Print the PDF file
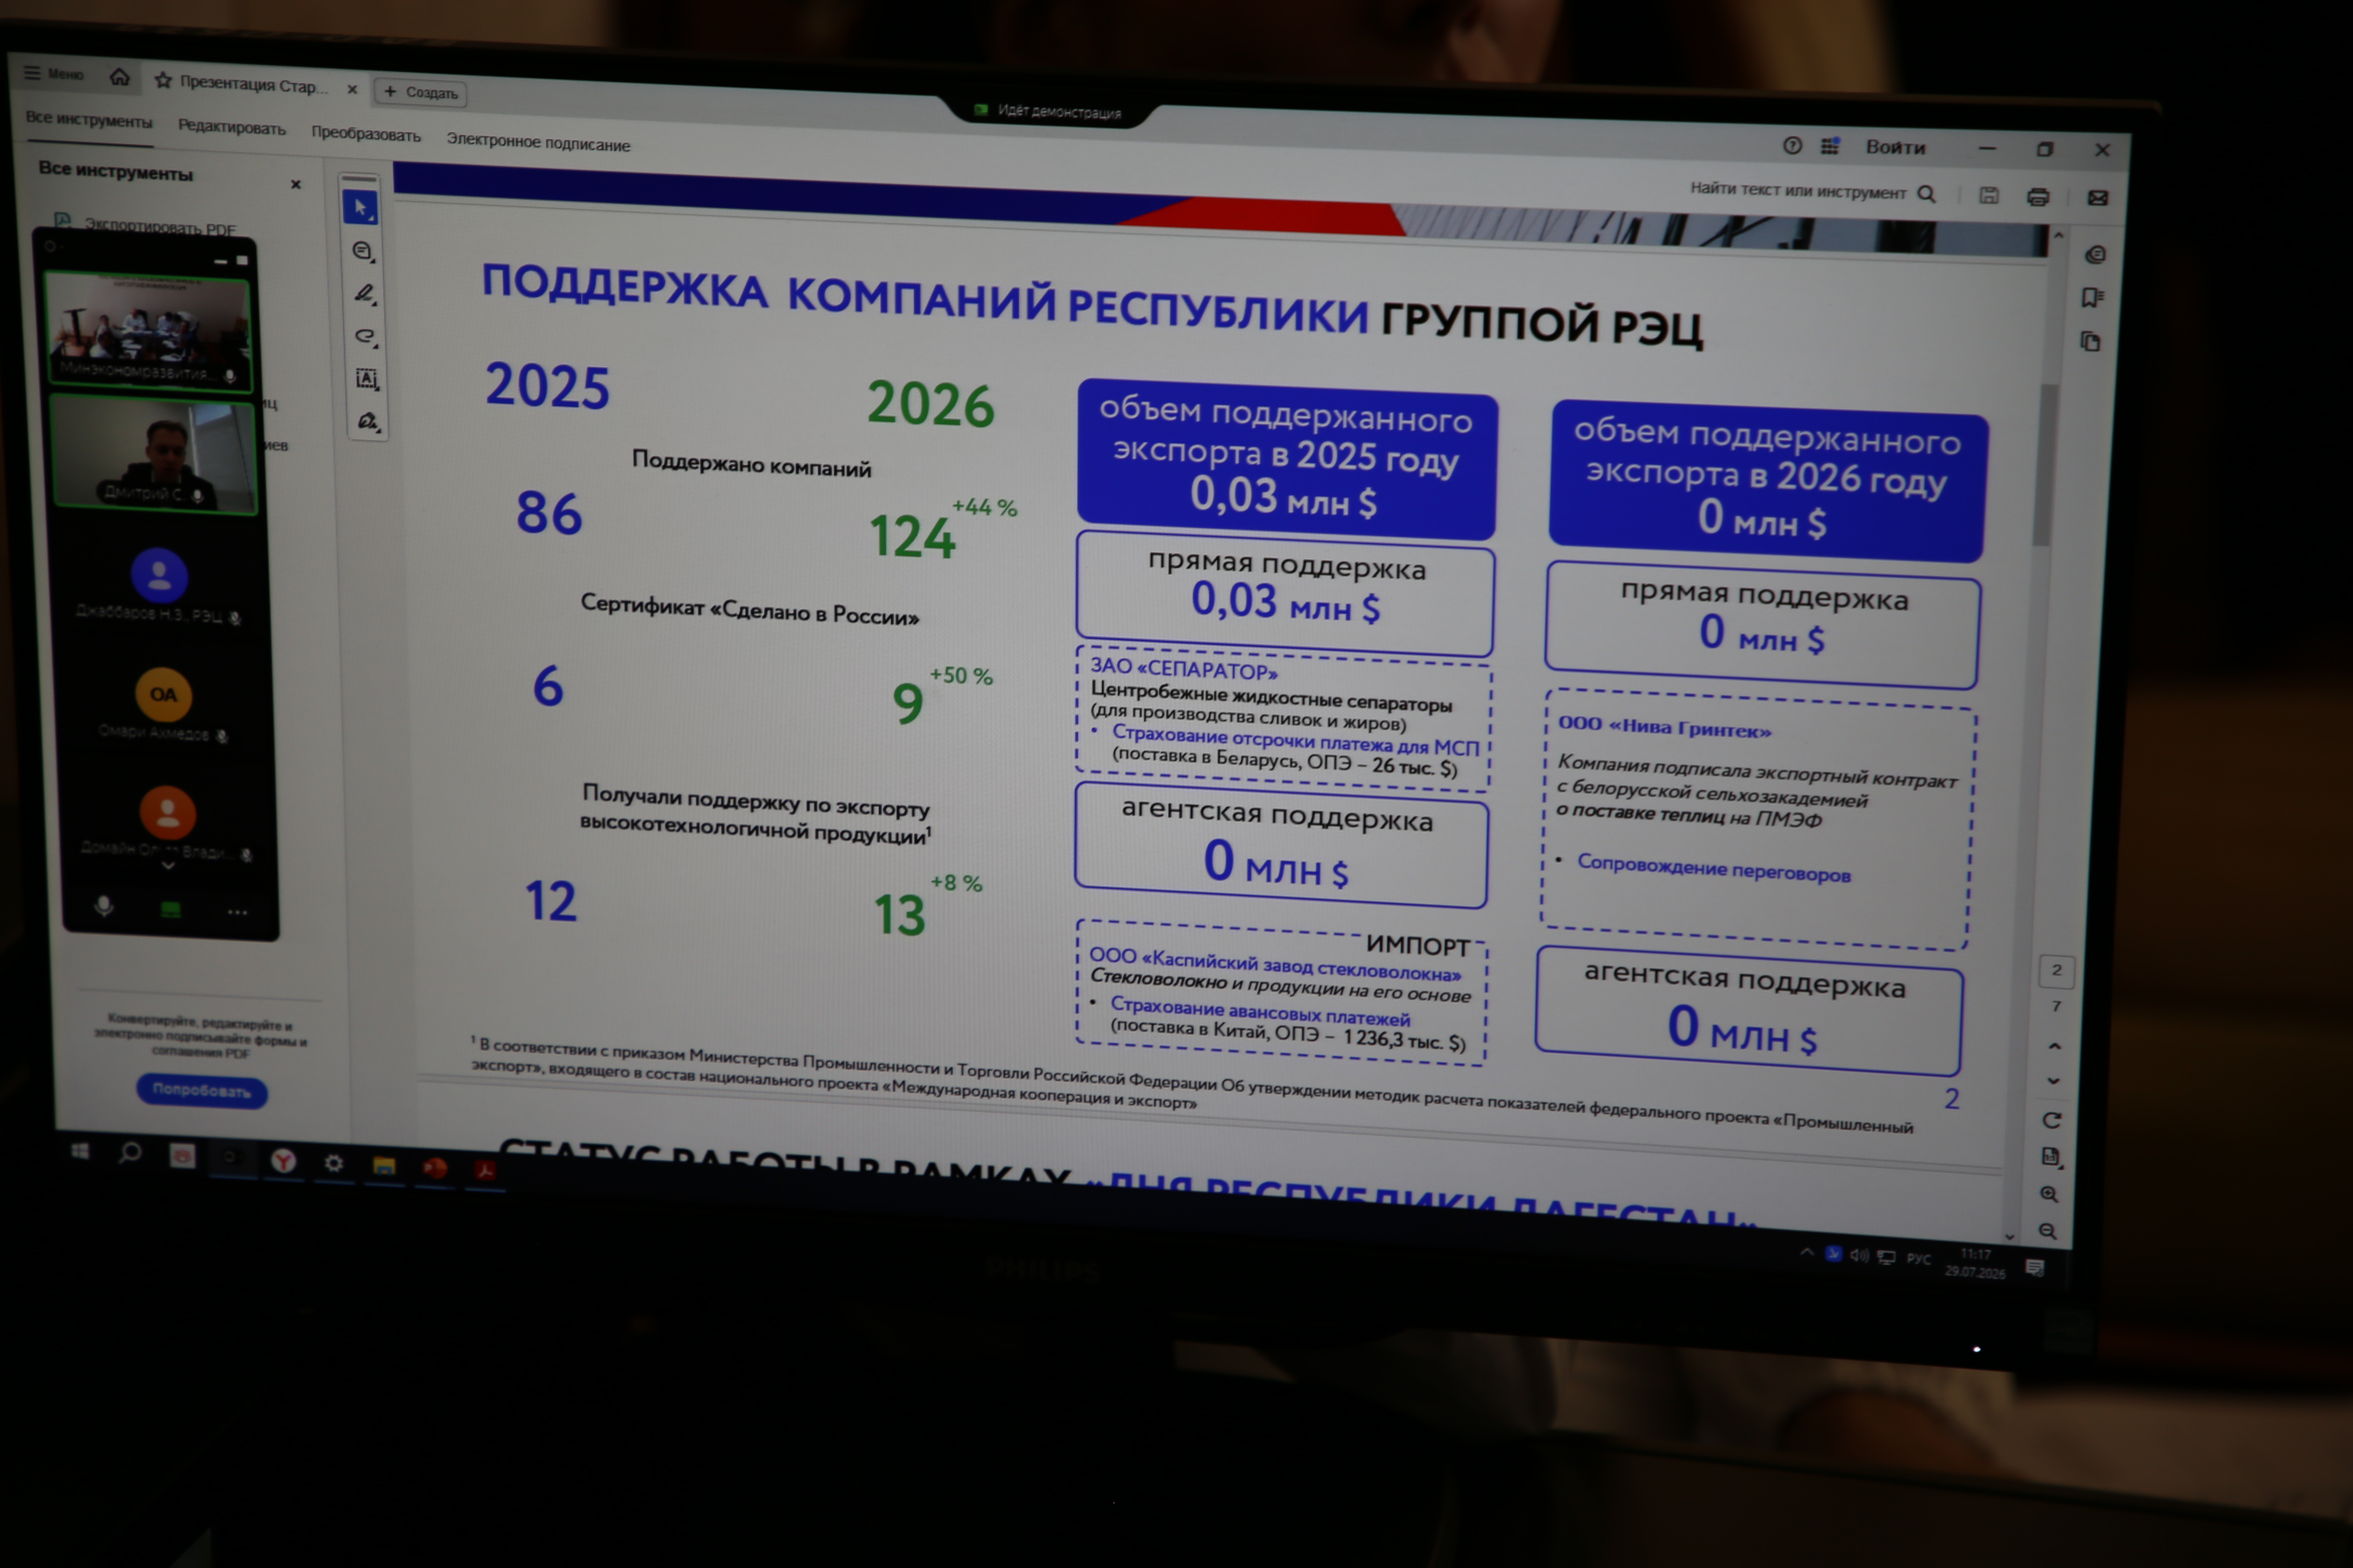Image resolution: width=2353 pixels, height=1568 pixels. point(2038,197)
